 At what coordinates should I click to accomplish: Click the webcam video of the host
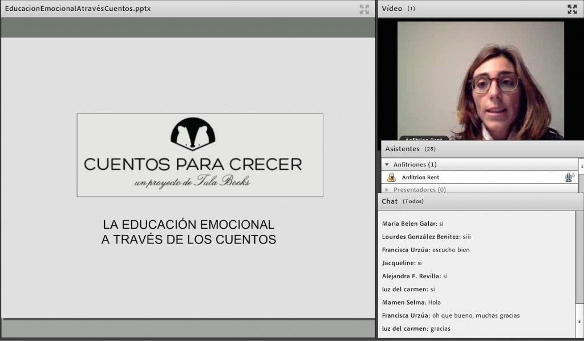pyautogui.click(x=480, y=80)
